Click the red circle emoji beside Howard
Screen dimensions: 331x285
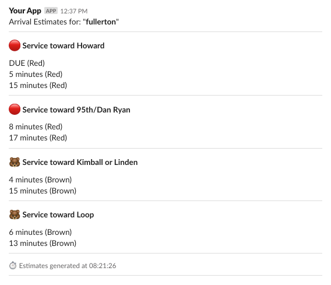tap(15, 45)
